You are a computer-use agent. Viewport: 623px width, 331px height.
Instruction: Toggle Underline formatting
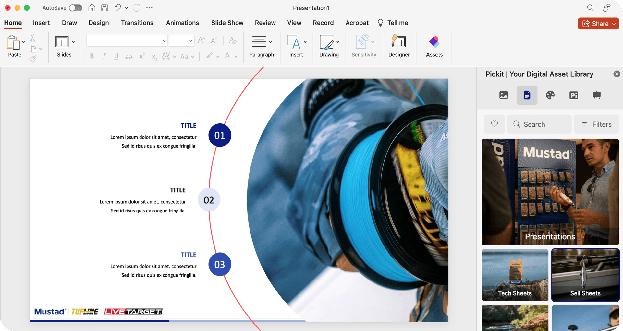click(x=116, y=56)
